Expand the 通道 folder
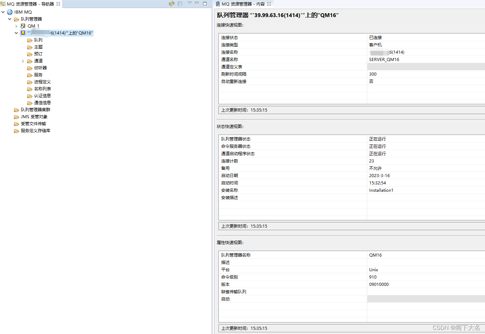This screenshot has width=485, height=334. 23,61
